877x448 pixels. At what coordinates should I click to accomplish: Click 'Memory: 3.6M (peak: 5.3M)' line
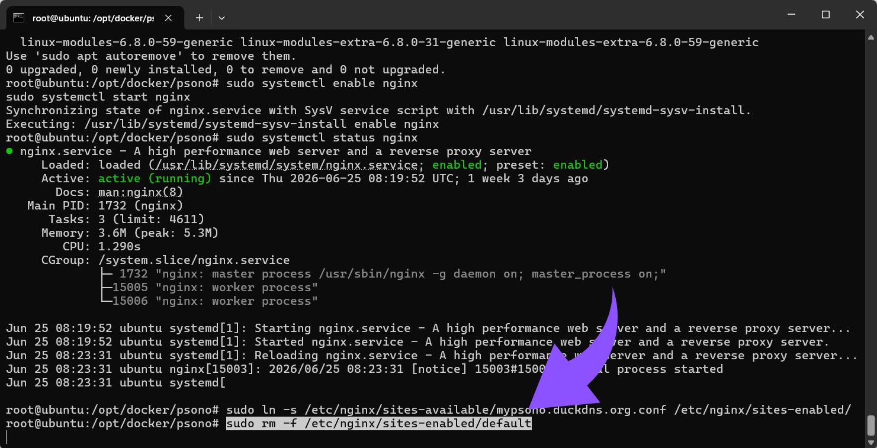(130, 233)
